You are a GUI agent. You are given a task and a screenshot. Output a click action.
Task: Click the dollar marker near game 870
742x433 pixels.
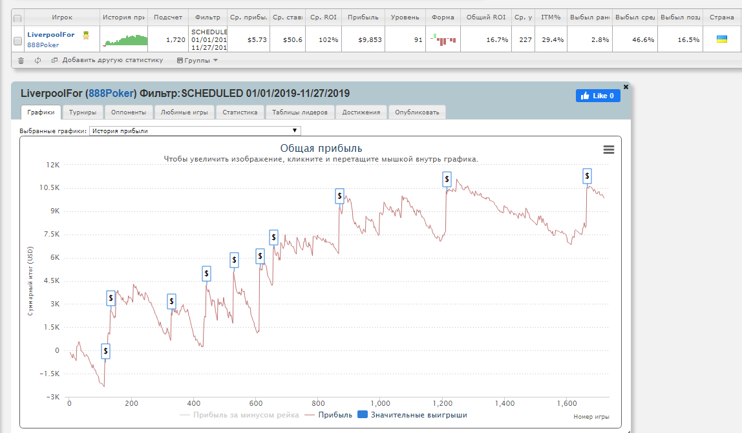click(x=339, y=196)
